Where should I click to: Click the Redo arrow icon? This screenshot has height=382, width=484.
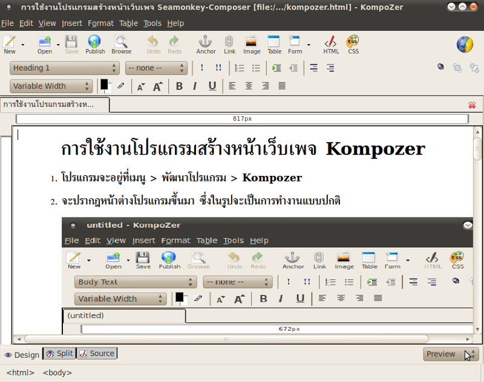pyautogui.click(x=174, y=45)
